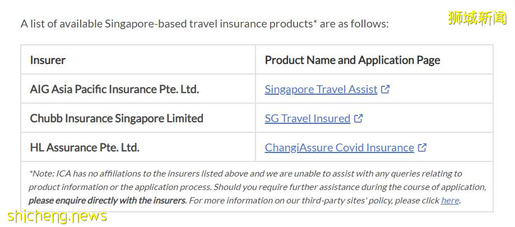This screenshot has width=515, height=227.
Task: Click the Chubb Insurance Singapore Limited cell
Action: click(117, 118)
